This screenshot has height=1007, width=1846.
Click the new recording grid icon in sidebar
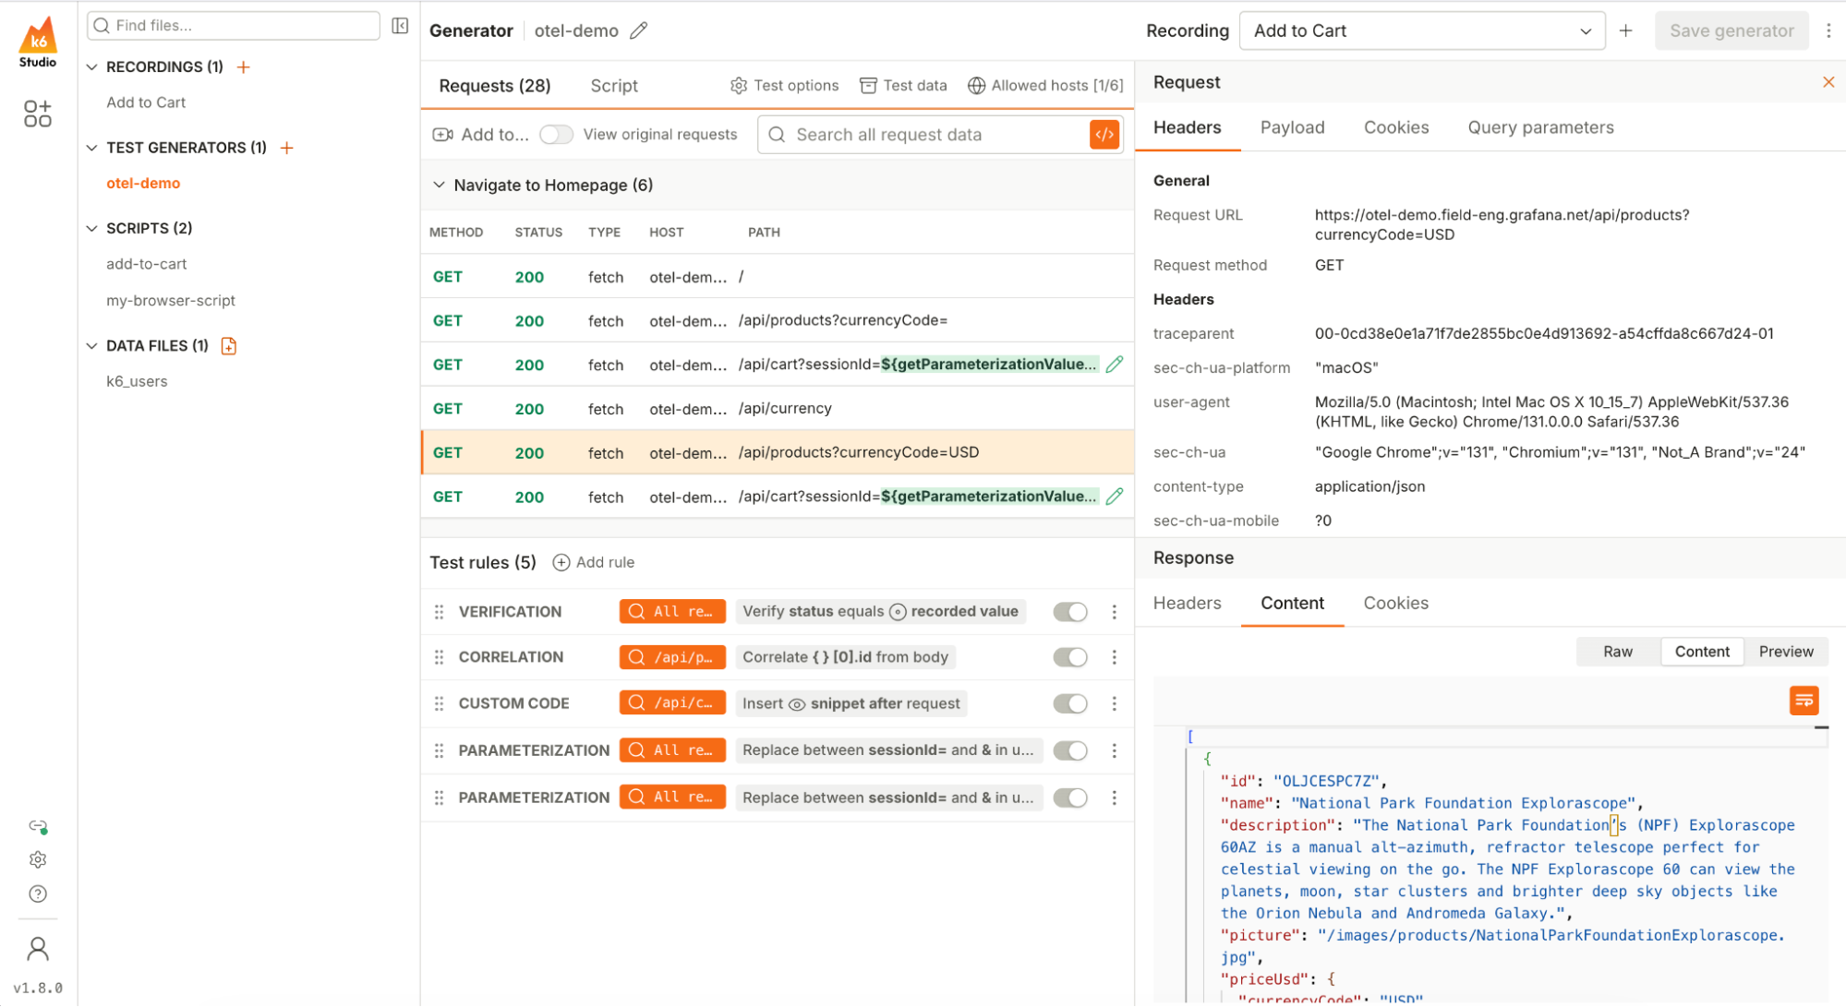37,113
